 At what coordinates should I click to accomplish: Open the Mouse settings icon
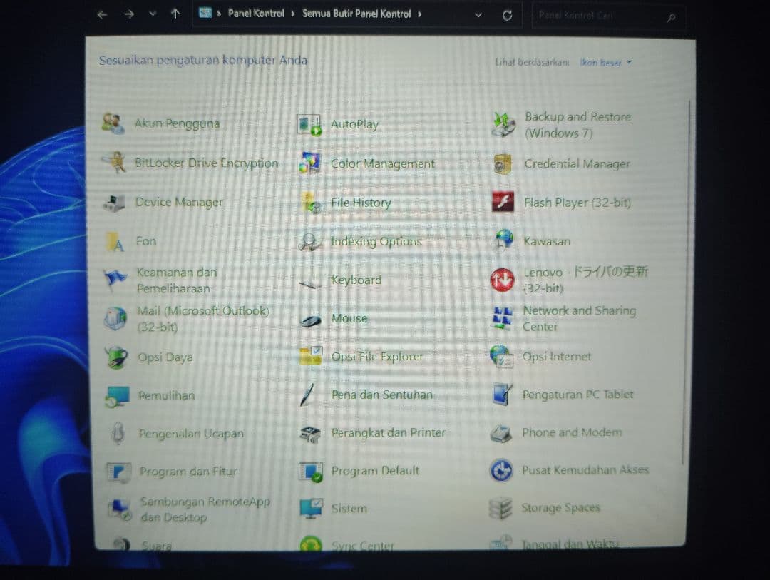point(349,318)
